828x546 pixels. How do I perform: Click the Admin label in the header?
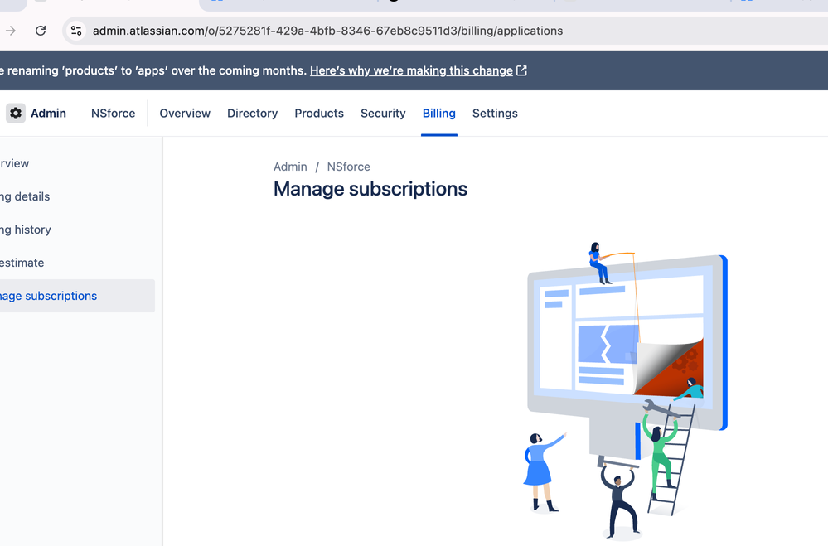point(48,113)
